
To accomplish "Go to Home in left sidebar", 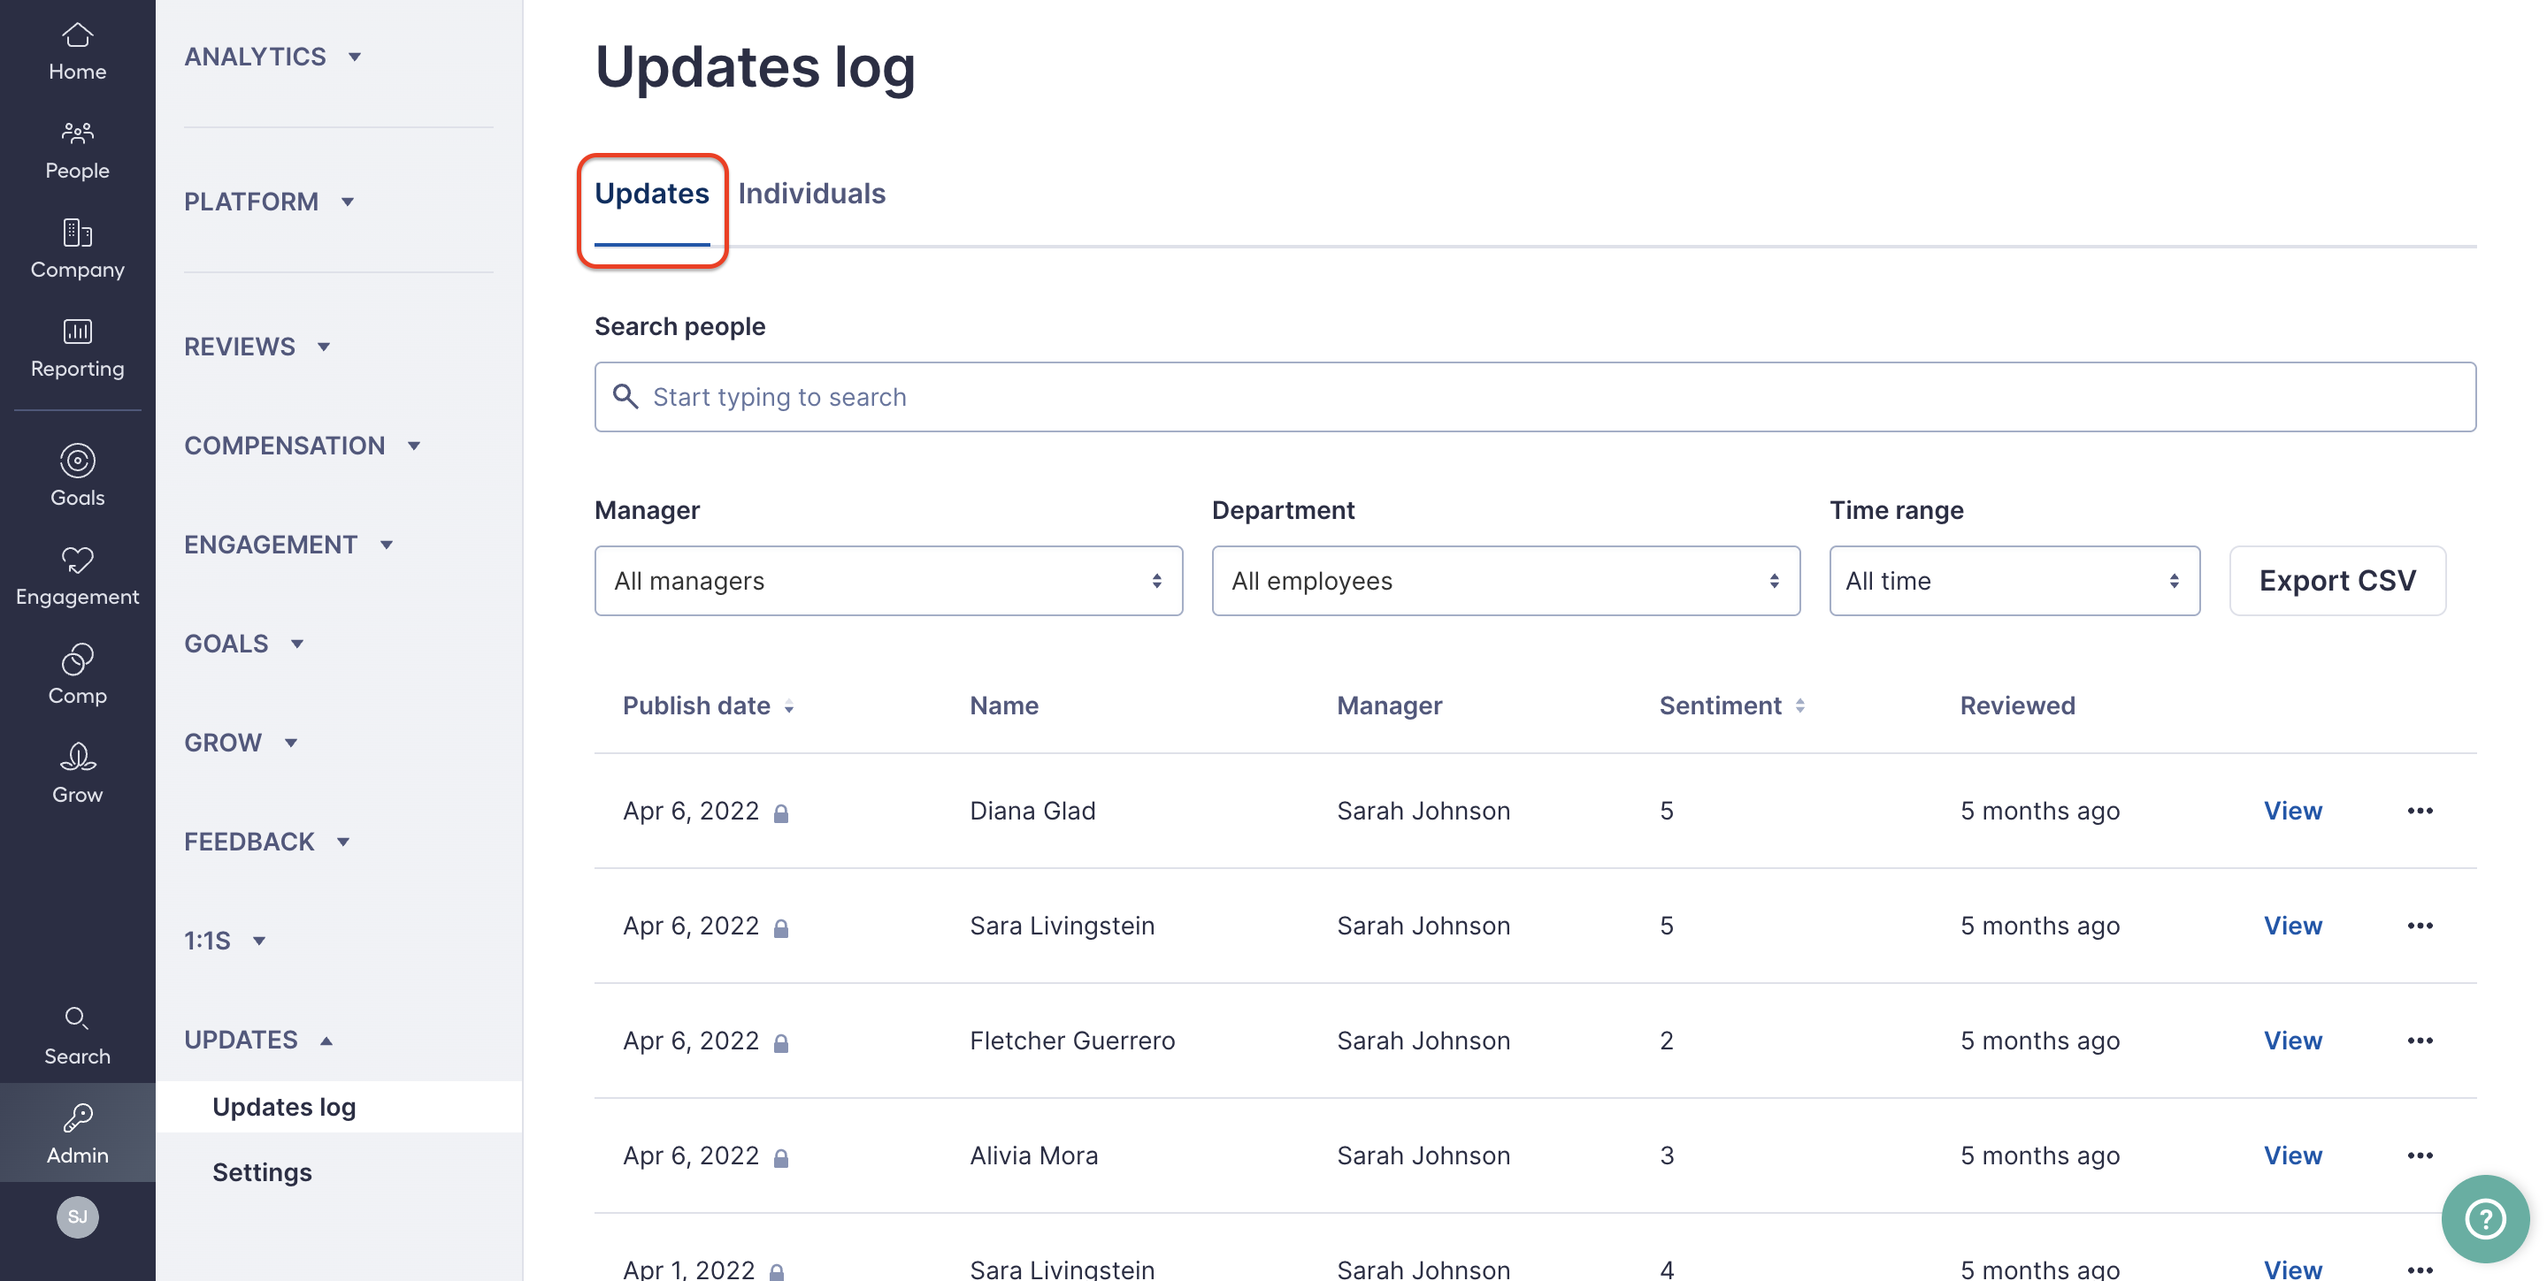I will click(77, 52).
